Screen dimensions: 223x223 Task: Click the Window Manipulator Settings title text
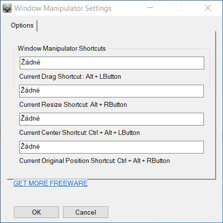63,8
